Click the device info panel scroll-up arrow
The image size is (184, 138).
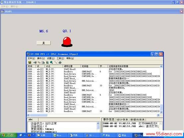pyautogui.click(x=98, y=123)
